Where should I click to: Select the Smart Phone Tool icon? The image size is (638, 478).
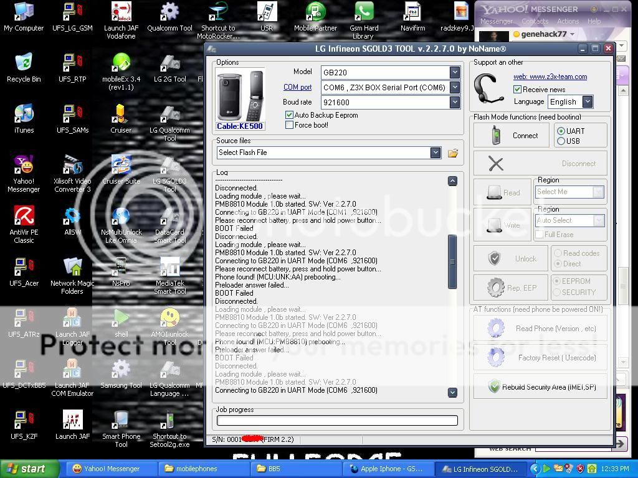tap(121, 429)
